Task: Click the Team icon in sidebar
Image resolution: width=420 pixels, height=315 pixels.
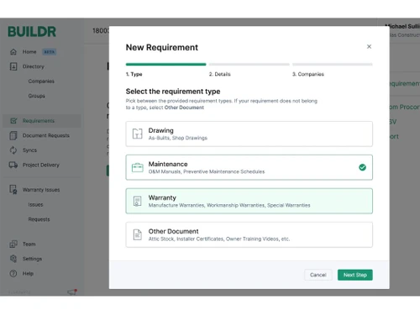Action: pyautogui.click(x=13, y=244)
